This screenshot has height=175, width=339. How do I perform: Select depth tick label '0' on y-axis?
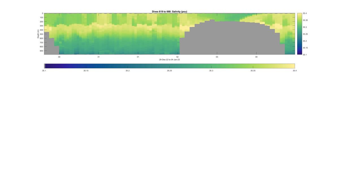[42, 13]
